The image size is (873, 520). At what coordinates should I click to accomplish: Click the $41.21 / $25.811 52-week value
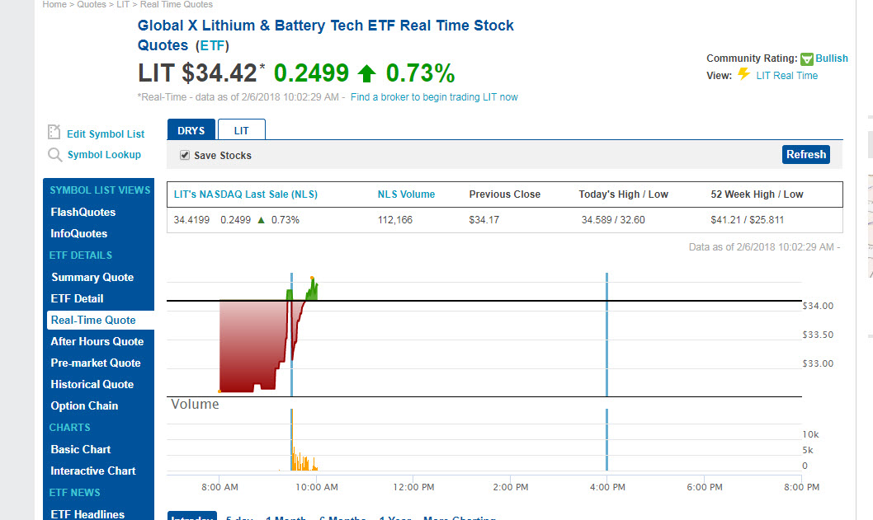[748, 220]
